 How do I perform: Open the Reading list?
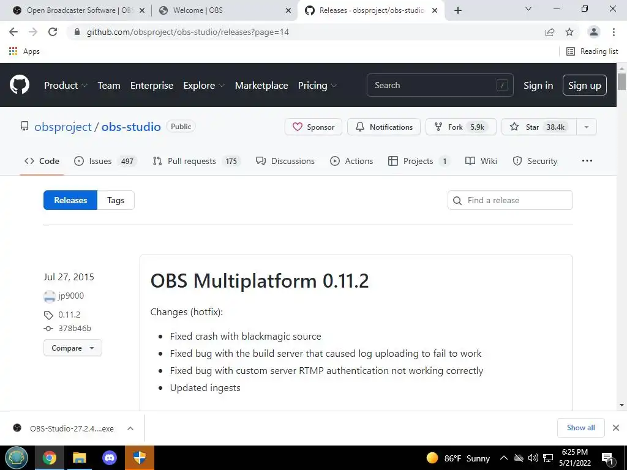coord(592,51)
